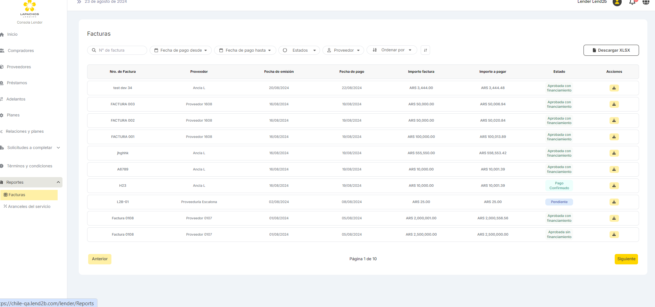
Task: Click download icon for test dev 34 invoice
Action: (614, 88)
